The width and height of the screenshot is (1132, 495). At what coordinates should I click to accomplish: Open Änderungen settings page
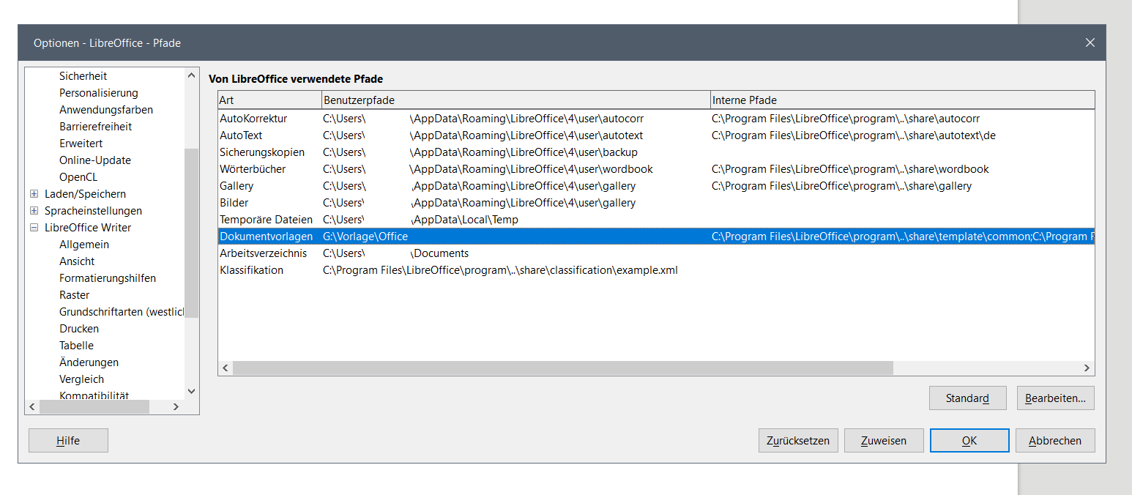[x=89, y=362]
